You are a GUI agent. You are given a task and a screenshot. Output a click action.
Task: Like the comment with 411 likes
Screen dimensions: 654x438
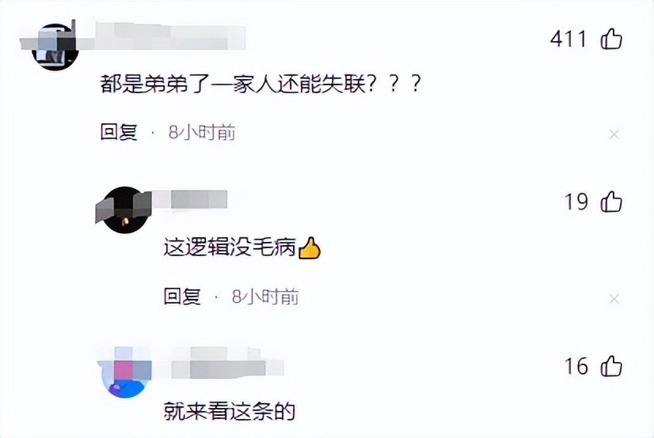[611, 40]
